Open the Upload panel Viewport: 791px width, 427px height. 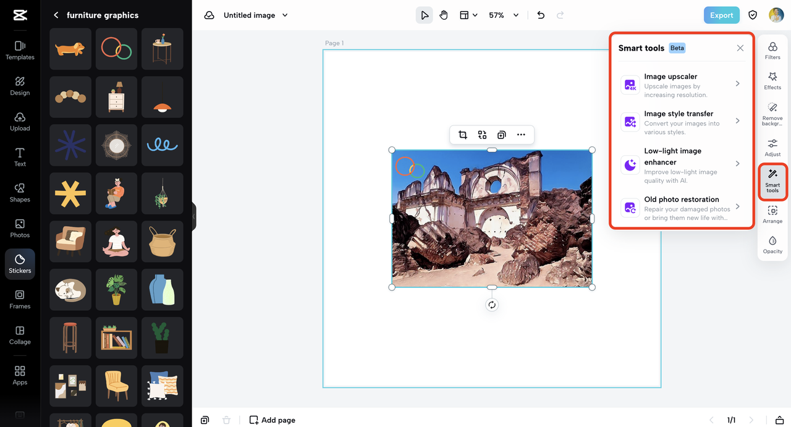20,122
